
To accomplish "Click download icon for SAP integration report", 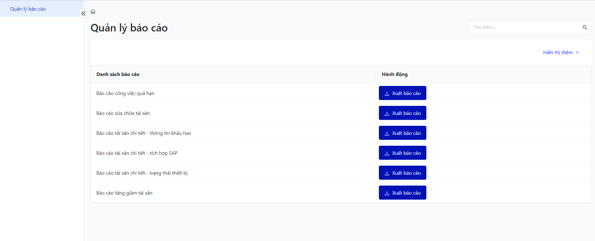I will coord(387,153).
